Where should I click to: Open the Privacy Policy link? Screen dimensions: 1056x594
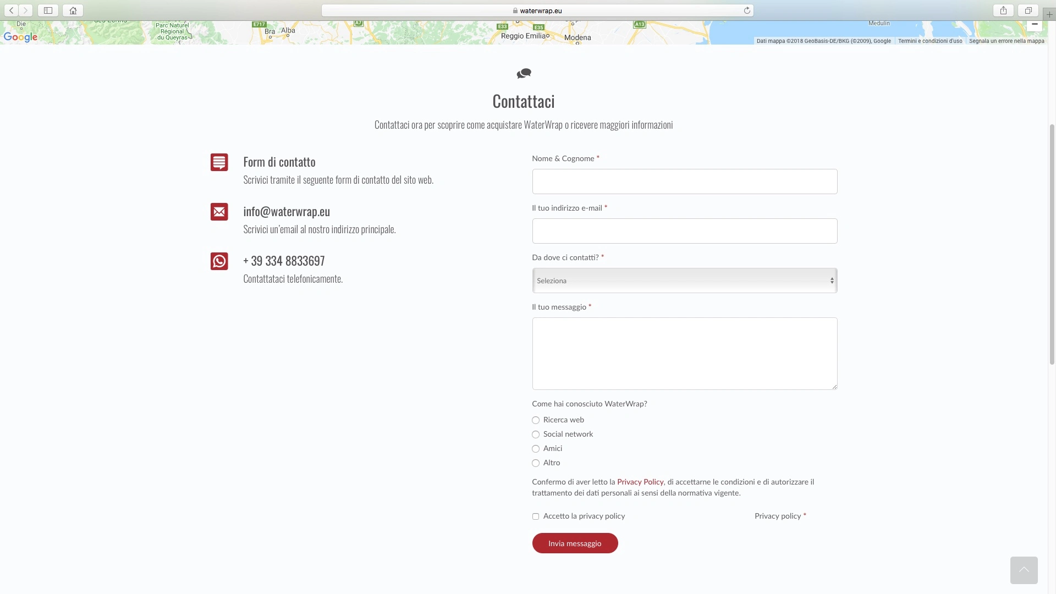[x=640, y=482]
